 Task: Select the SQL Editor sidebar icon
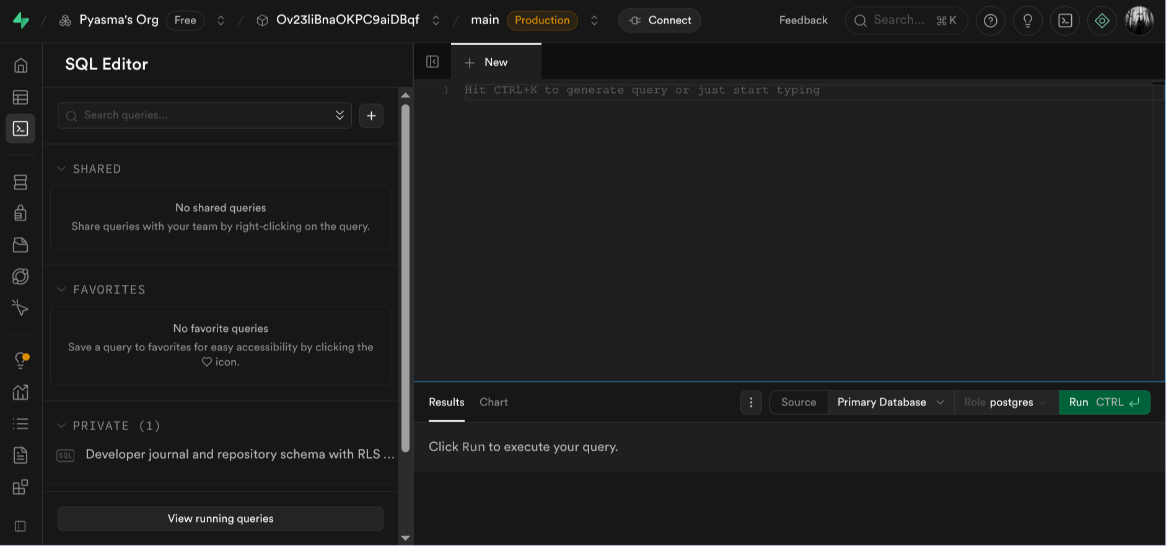(20, 129)
